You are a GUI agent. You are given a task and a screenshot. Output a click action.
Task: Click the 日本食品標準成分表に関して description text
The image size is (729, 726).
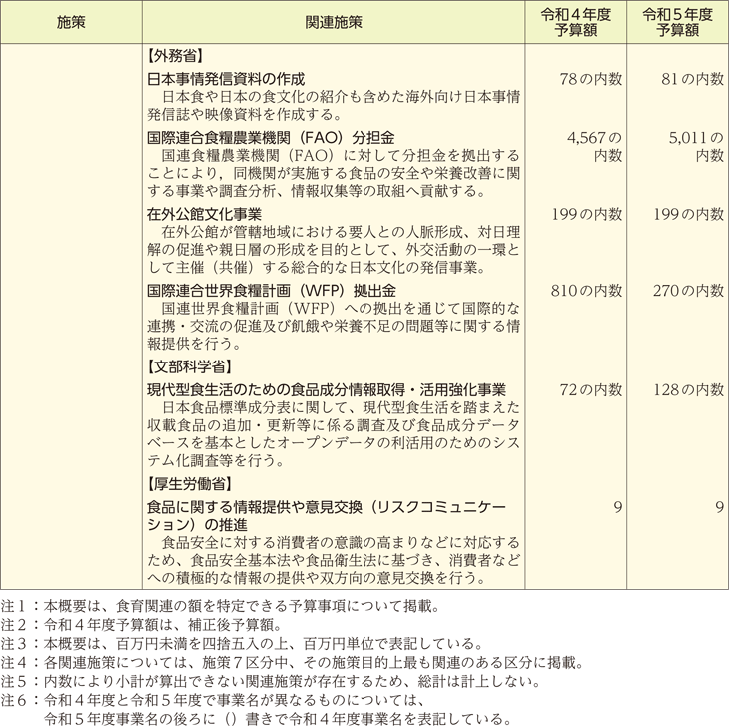[x=334, y=434]
